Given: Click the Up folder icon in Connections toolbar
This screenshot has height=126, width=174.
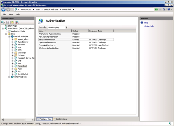Looking at the screenshot, I should point(12,22).
